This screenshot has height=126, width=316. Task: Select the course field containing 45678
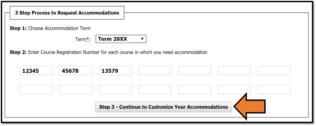point(76,71)
